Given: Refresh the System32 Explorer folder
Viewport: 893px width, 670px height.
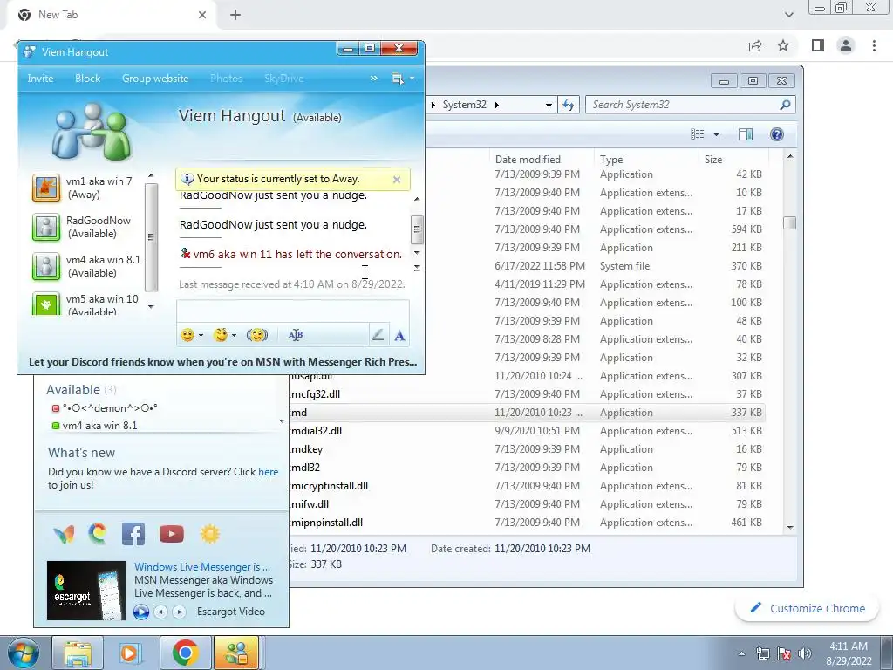Looking at the screenshot, I should [569, 105].
